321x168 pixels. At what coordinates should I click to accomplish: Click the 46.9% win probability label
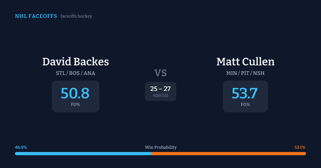coord(21,147)
